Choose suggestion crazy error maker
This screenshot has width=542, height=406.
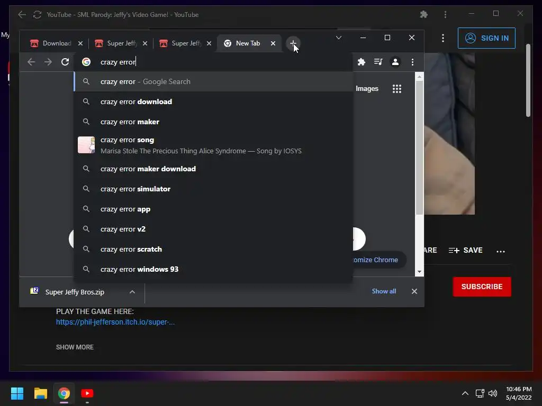click(x=213, y=122)
